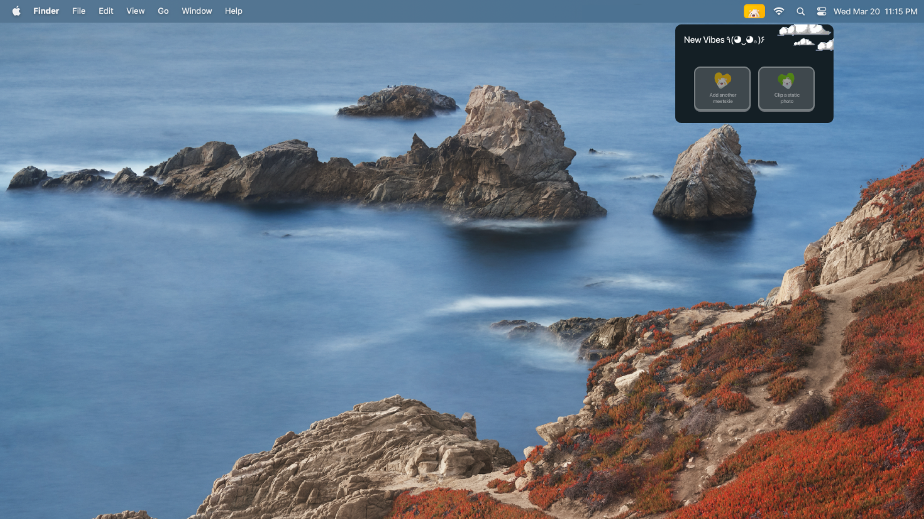924x519 pixels.
Task: Click the Wi-Fi status icon
Action: (778, 11)
